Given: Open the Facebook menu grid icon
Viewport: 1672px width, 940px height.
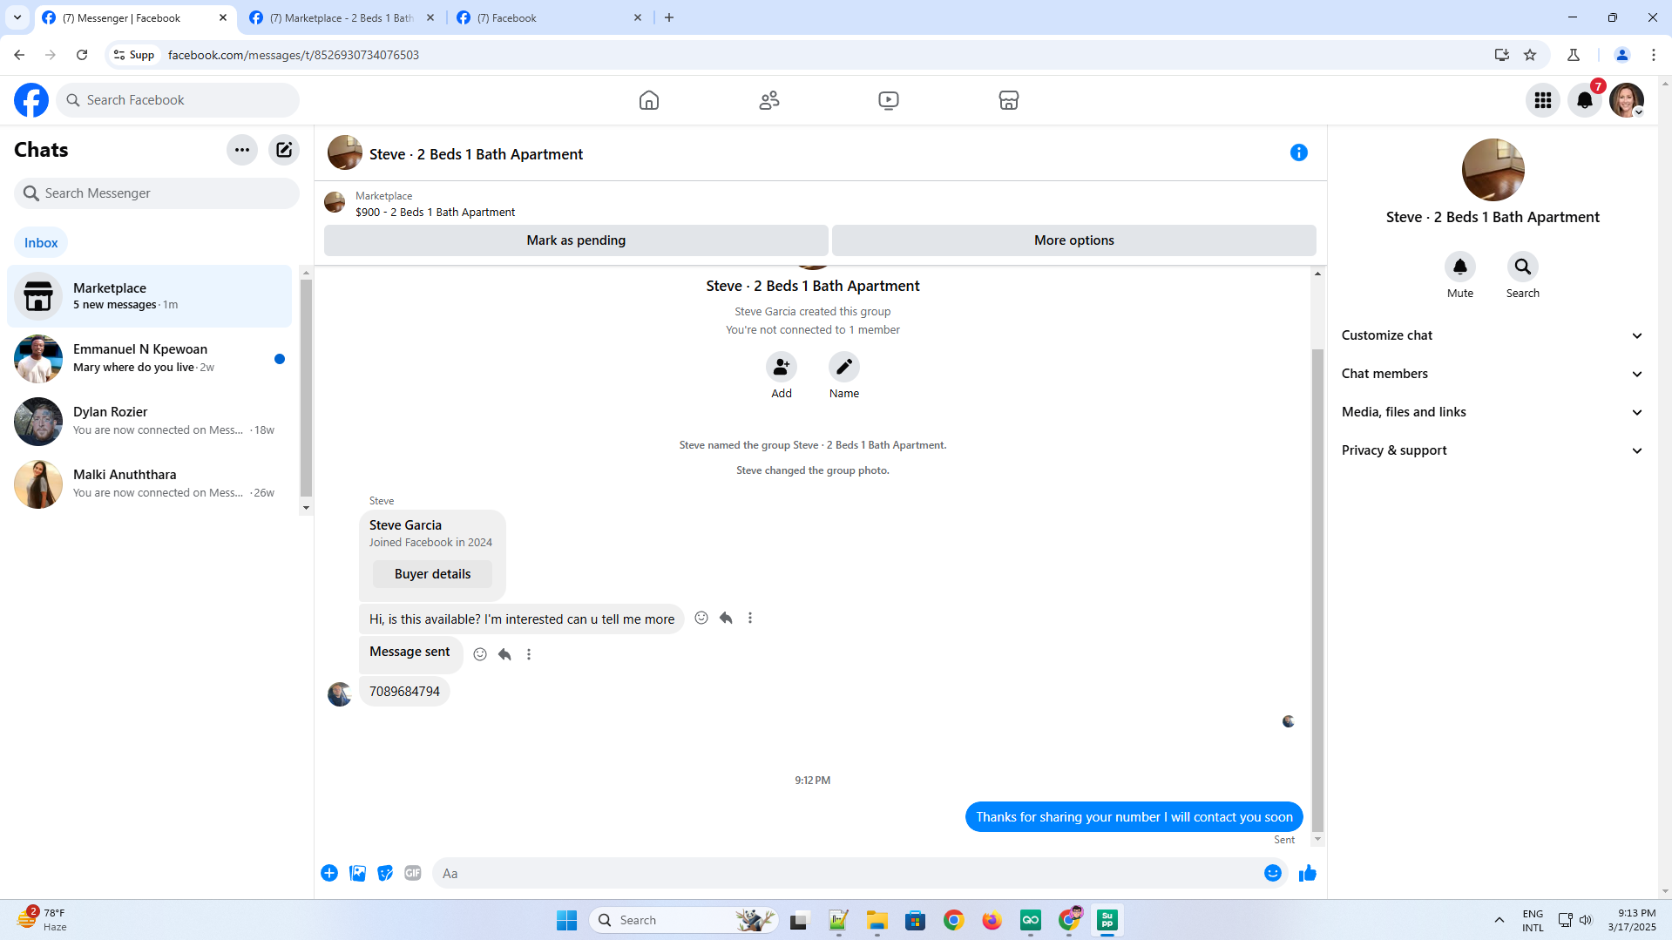Looking at the screenshot, I should (1543, 100).
